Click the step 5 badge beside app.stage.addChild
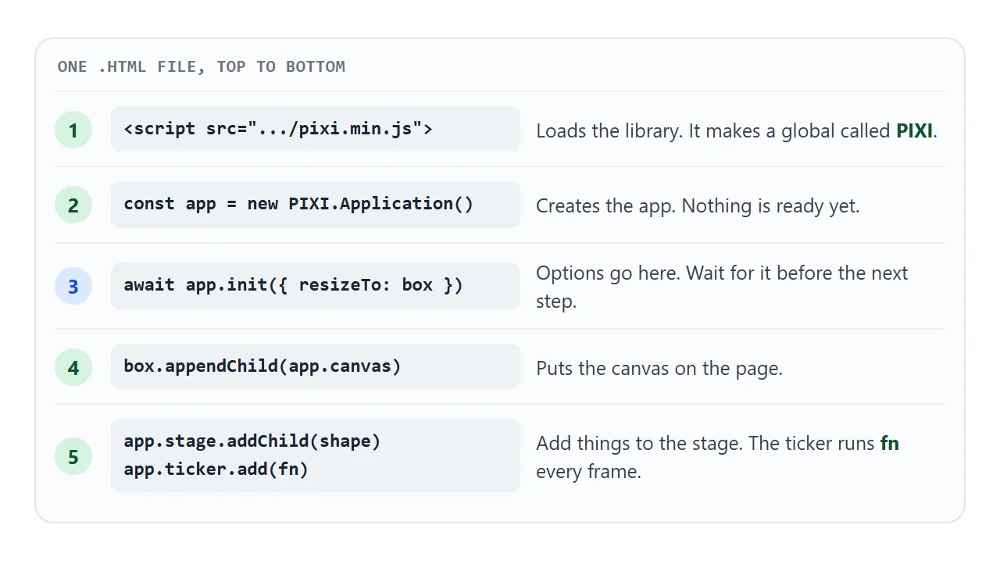1000x564 pixels. tap(73, 456)
